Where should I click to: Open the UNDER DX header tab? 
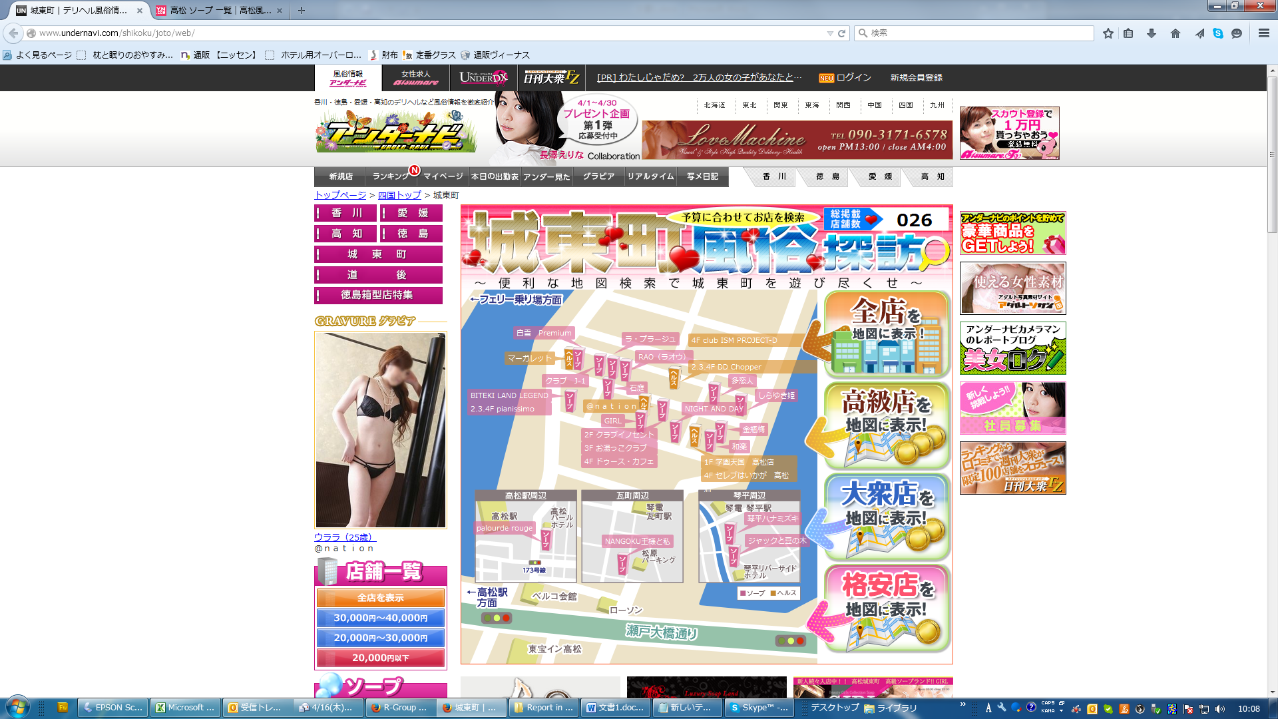click(x=483, y=78)
